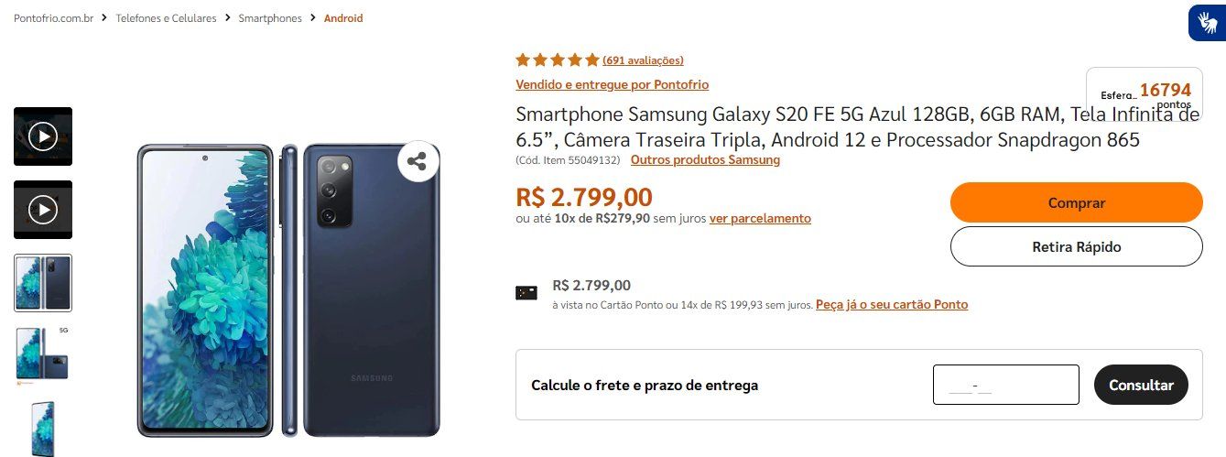Select the last phone thumbnail at bottom
This screenshot has width=1226, height=457.
[43, 429]
